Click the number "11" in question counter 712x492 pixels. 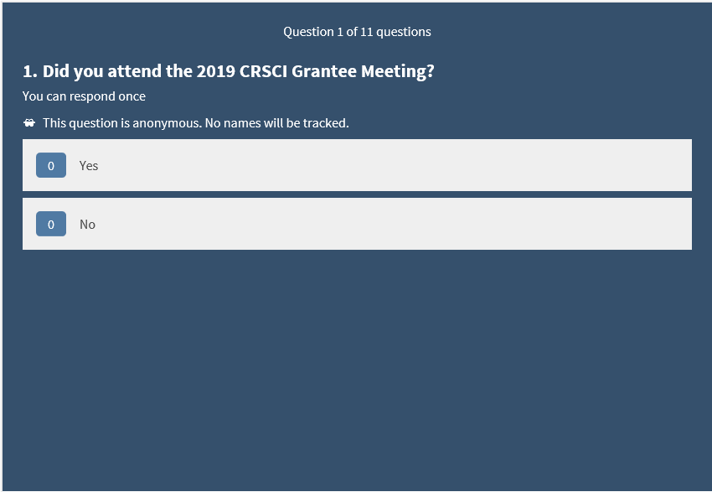coord(366,32)
